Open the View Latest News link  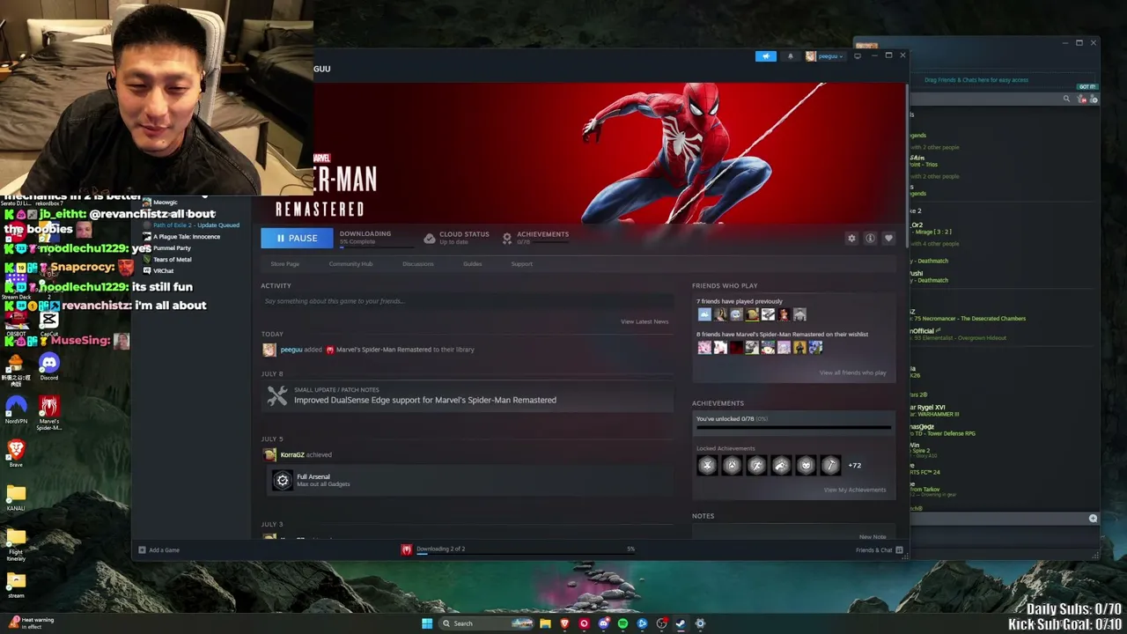(645, 321)
